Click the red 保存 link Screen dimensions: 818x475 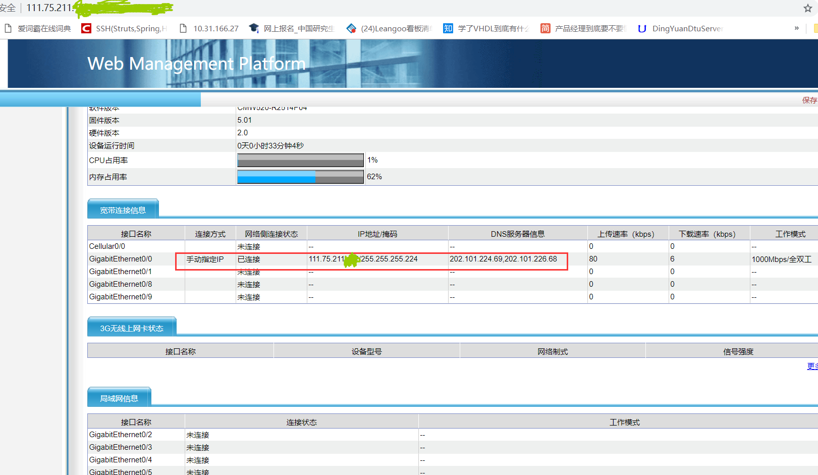tap(809, 100)
